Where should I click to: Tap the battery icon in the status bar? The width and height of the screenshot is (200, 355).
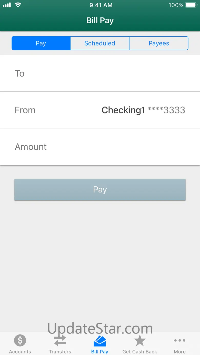click(x=191, y=5)
